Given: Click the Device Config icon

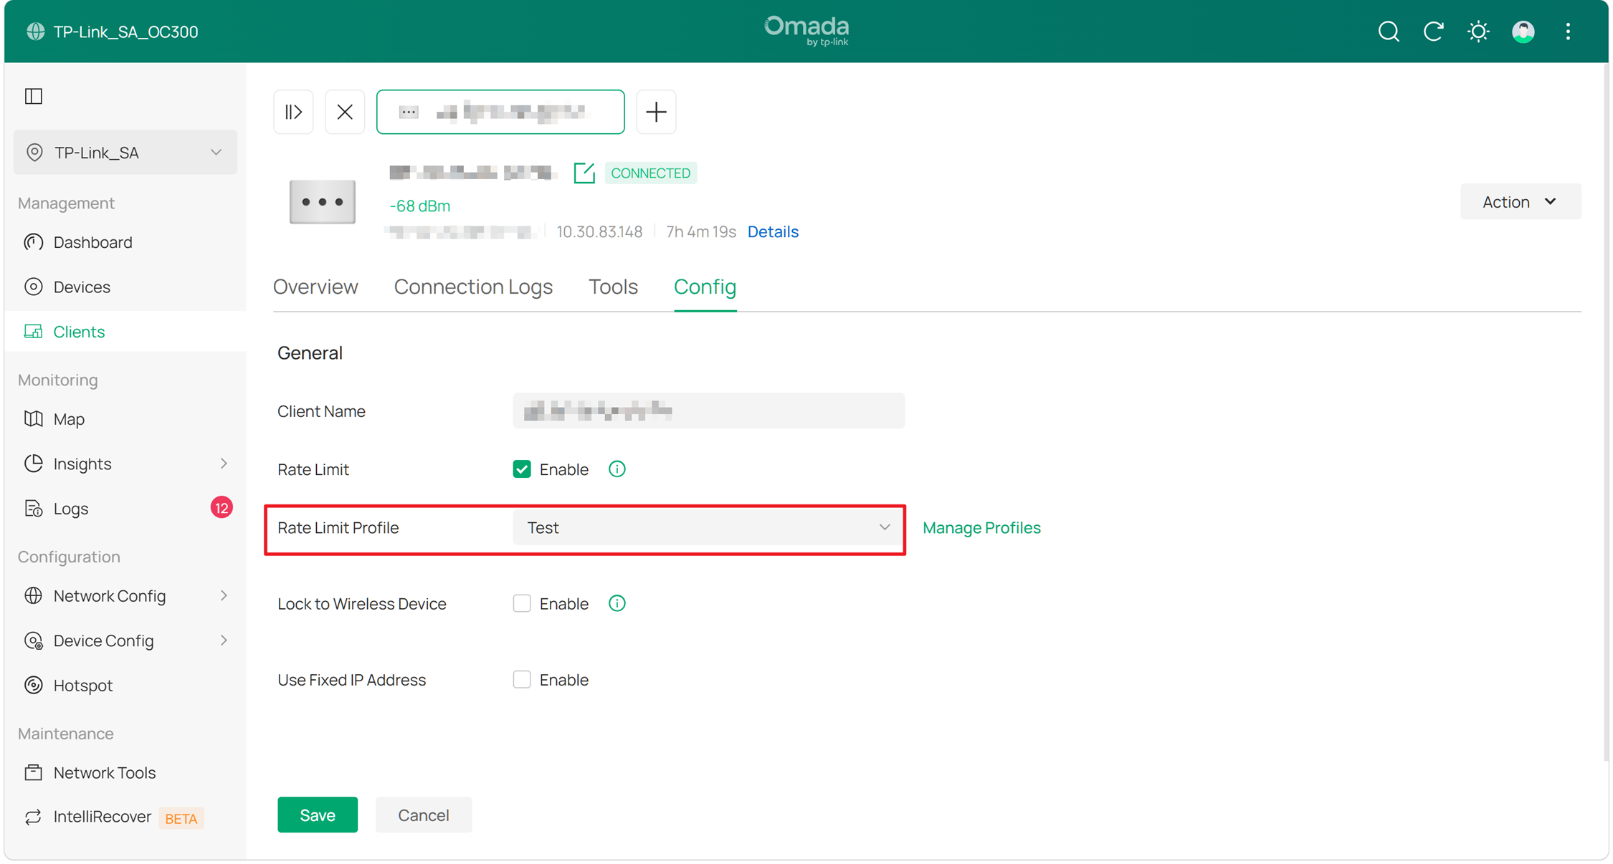Looking at the screenshot, I should tap(34, 640).
